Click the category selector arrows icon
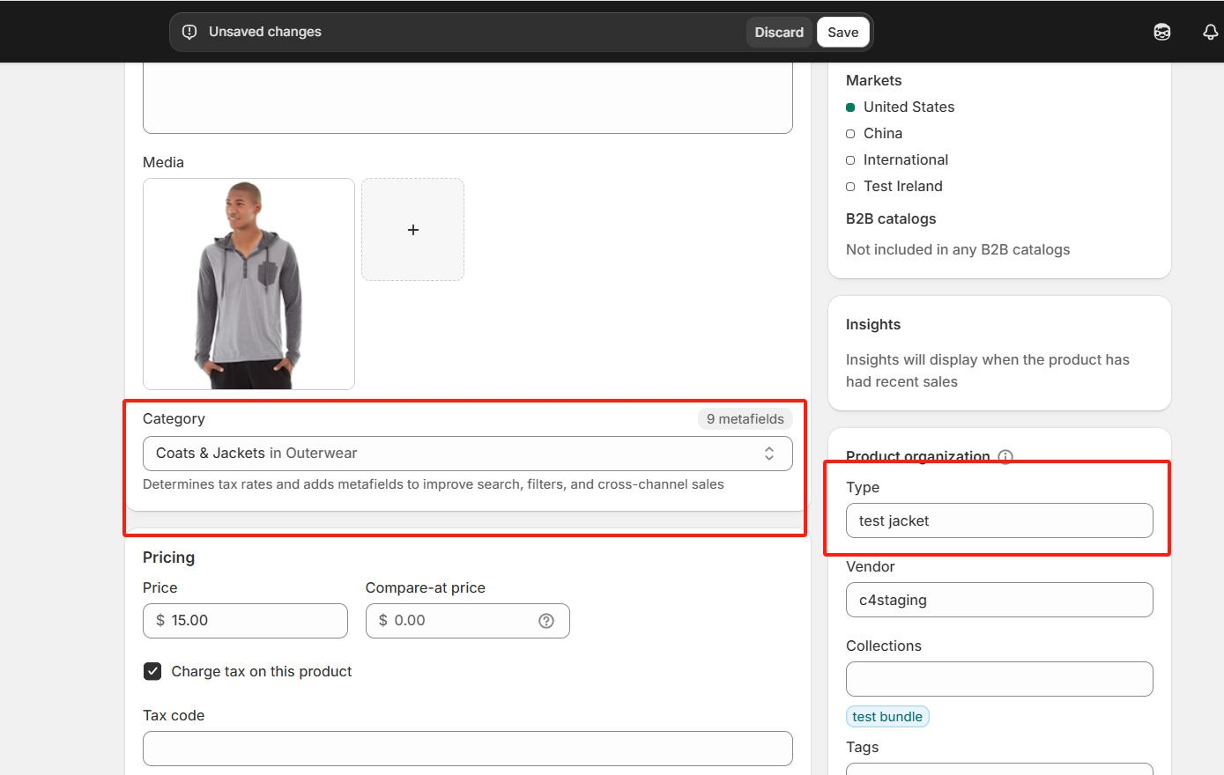Image resolution: width=1224 pixels, height=775 pixels. (768, 454)
